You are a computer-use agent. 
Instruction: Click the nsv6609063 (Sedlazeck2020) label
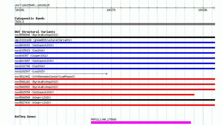[34, 45]
